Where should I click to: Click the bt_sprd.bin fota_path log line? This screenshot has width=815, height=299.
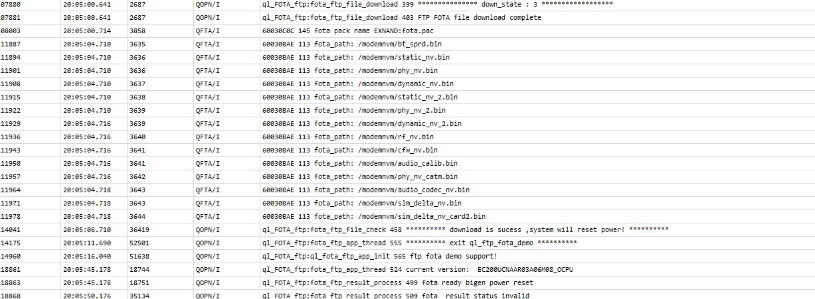click(352, 44)
